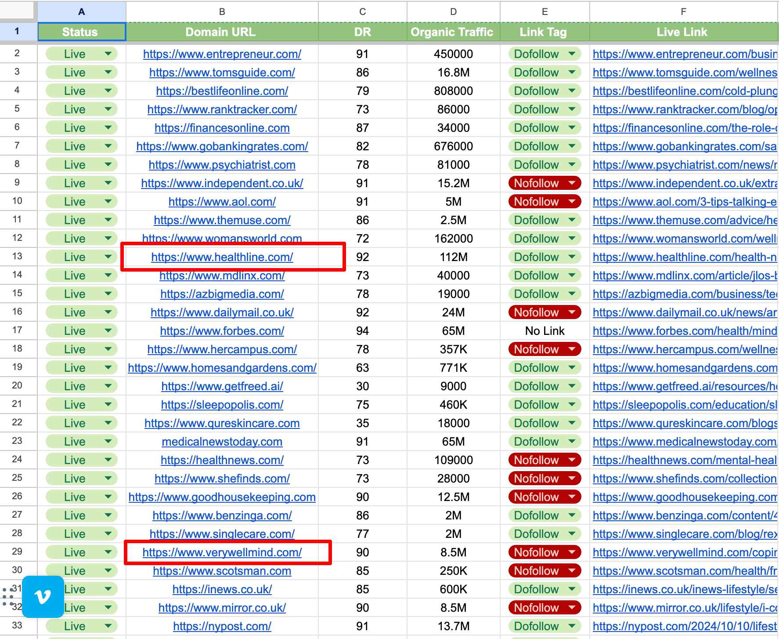This screenshot has height=639, width=779.
Task: Open the tomsguide.com domain link
Action: (222, 73)
